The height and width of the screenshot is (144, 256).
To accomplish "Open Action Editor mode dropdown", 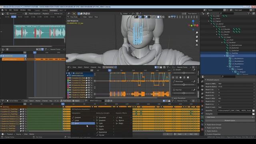I will 14,101.
